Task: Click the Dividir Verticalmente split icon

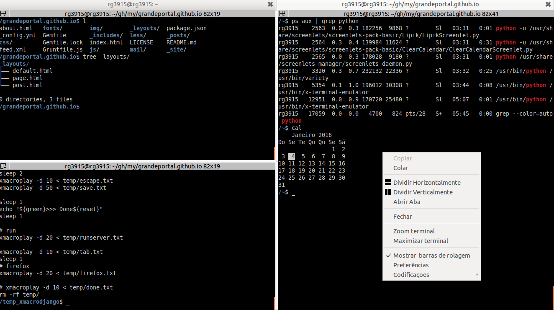Action: [387, 192]
